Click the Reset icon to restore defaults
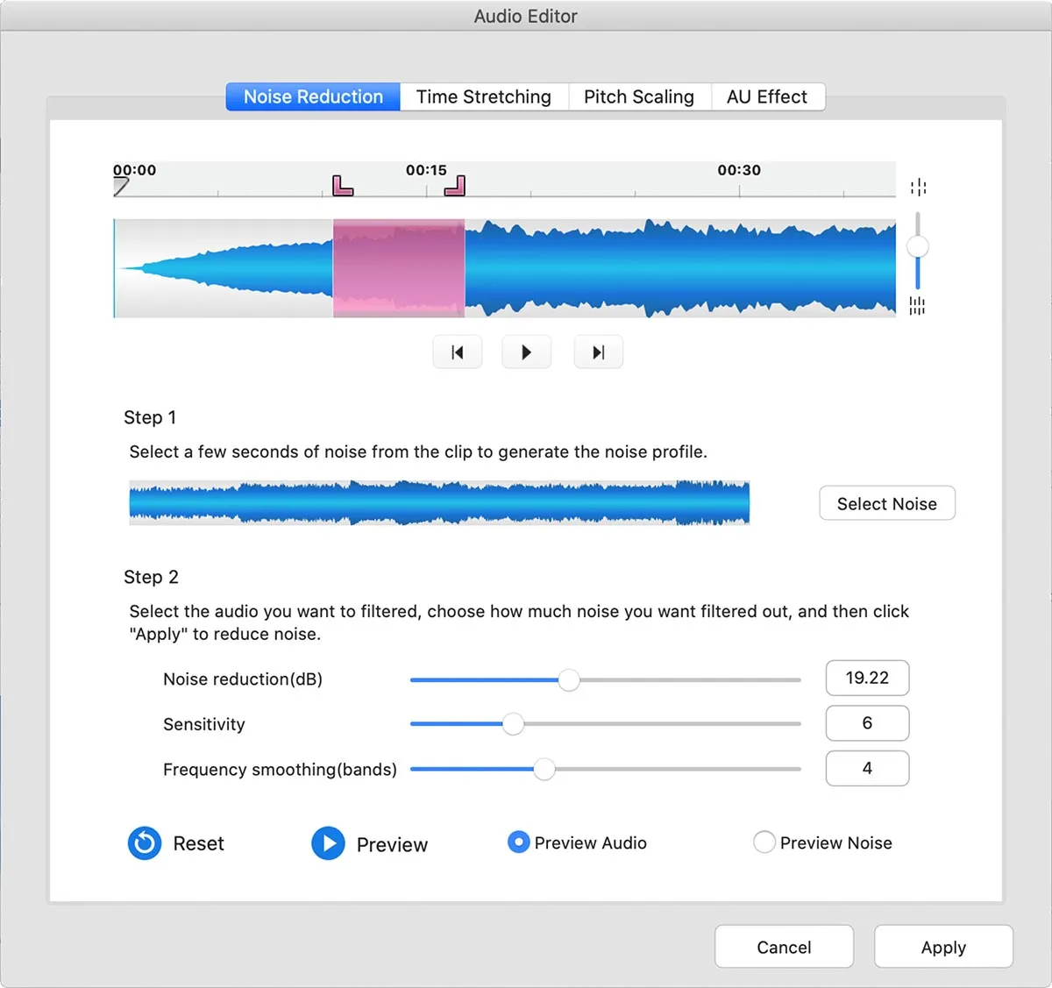This screenshot has width=1052, height=988. pos(144,843)
